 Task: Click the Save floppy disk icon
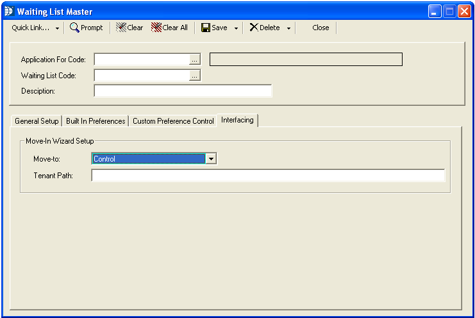[206, 28]
